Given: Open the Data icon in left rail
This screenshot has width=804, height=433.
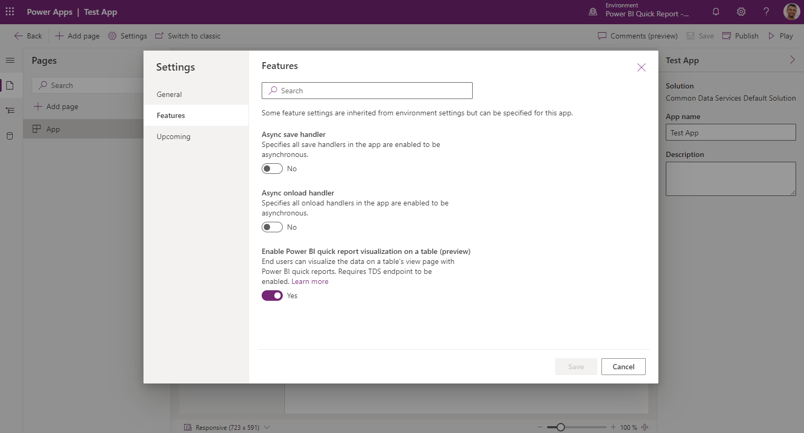Looking at the screenshot, I should pyautogui.click(x=10, y=136).
